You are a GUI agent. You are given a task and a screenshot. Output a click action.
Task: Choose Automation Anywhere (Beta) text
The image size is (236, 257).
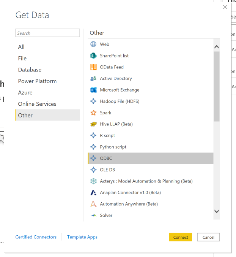coord(129,204)
